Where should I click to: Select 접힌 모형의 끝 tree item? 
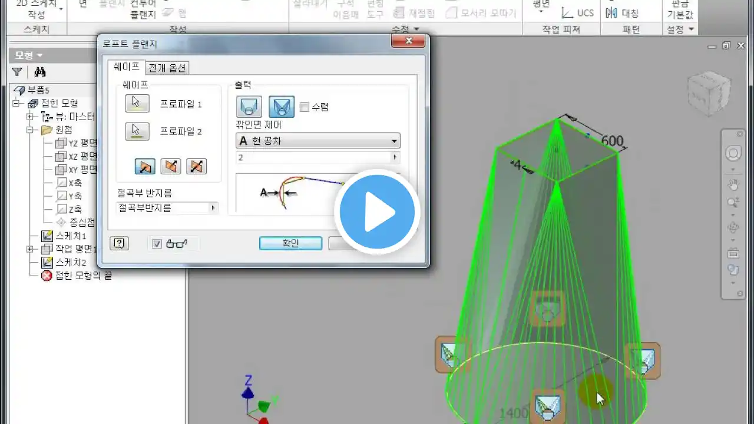coord(77,275)
